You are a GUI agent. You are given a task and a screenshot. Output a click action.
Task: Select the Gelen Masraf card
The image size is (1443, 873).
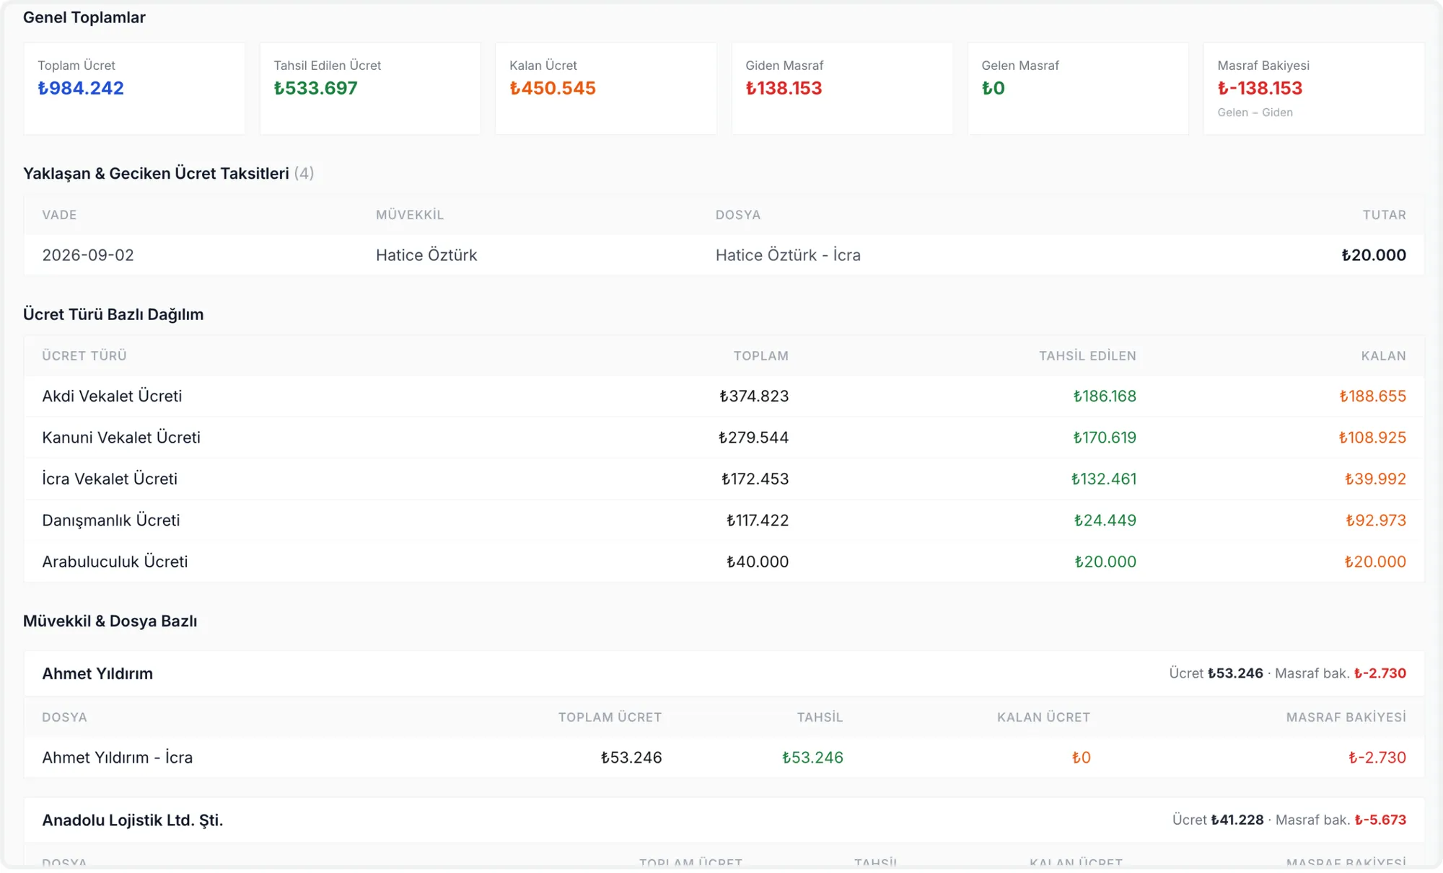[1078, 89]
